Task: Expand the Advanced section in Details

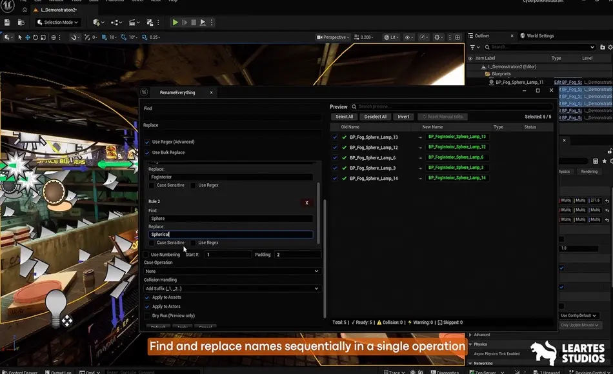Action: pyautogui.click(x=470, y=335)
